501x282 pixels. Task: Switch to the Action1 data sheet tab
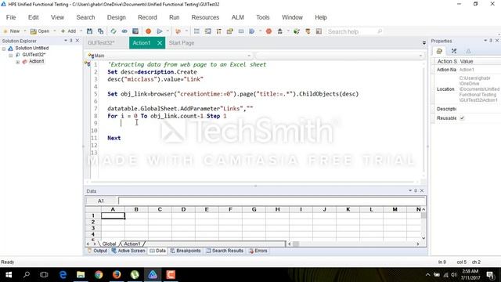click(132, 244)
